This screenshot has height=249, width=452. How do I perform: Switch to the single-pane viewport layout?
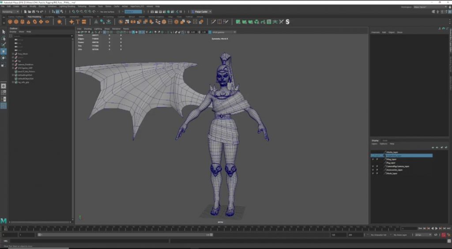pyautogui.click(x=4, y=86)
